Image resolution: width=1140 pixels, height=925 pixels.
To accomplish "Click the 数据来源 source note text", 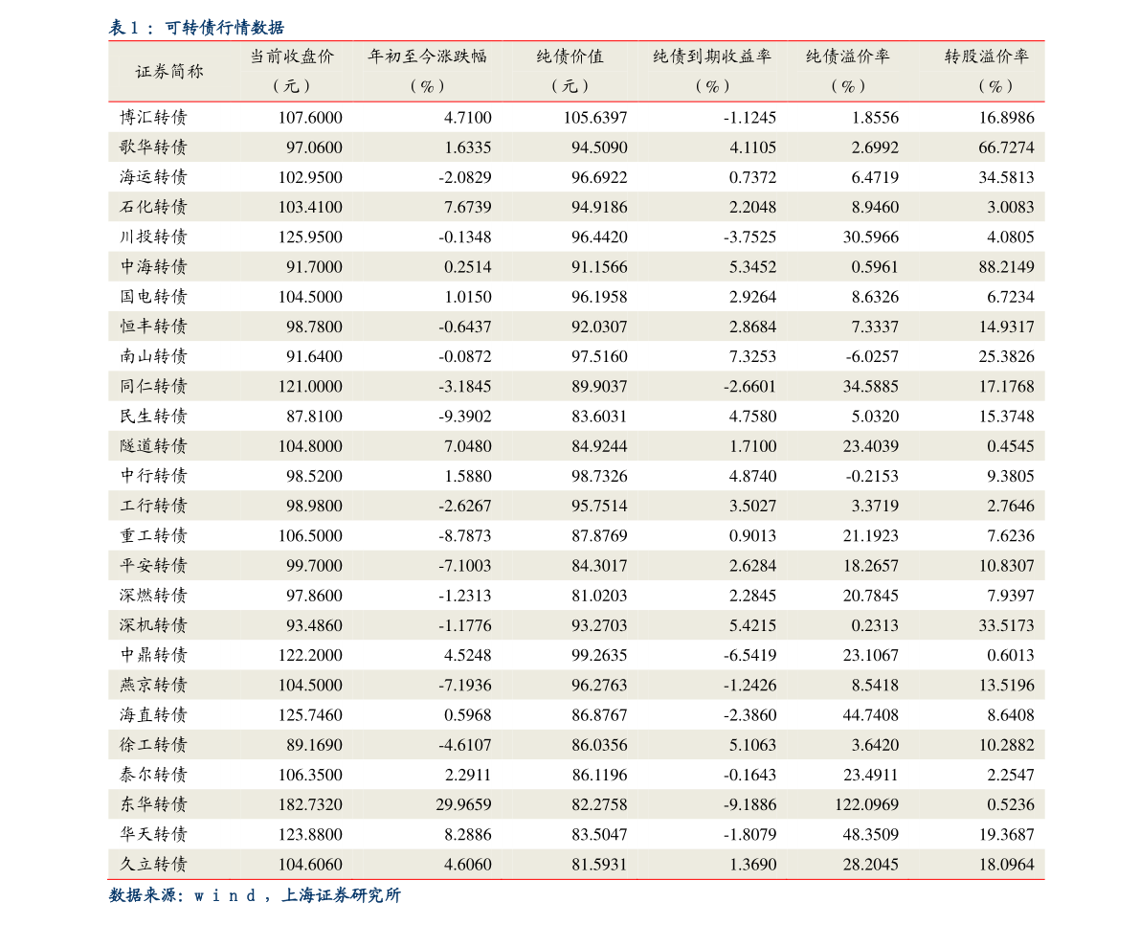I will [254, 896].
